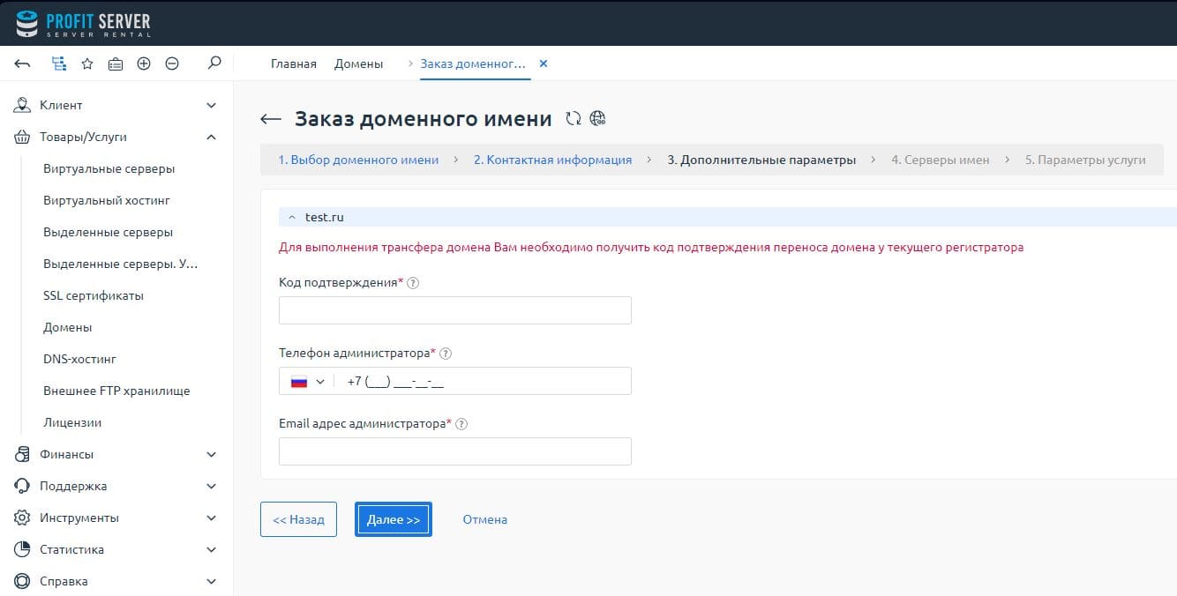This screenshot has height=596, width=1177.
Task: Click step 4 Серверы имен
Action: click(x=940, y=160)
